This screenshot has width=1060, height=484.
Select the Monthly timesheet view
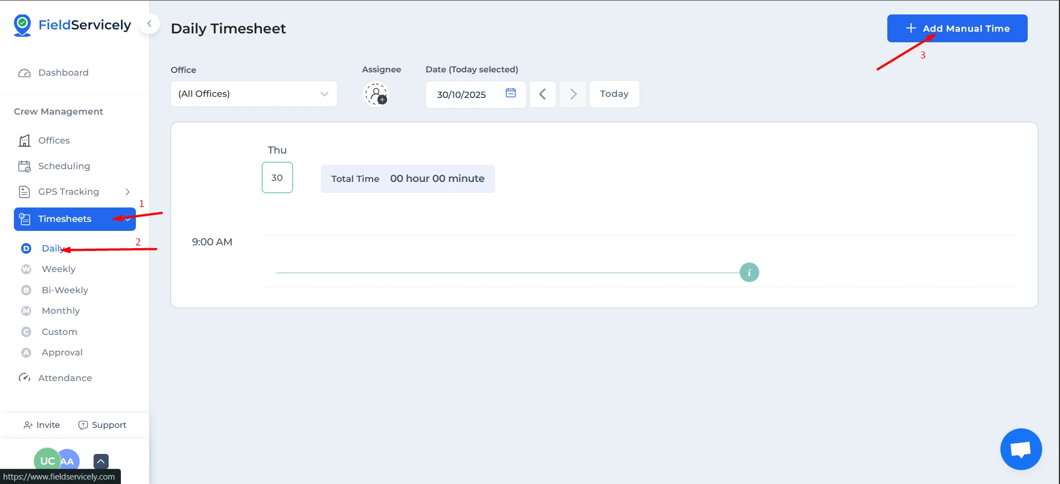click(x=61, y=311)
